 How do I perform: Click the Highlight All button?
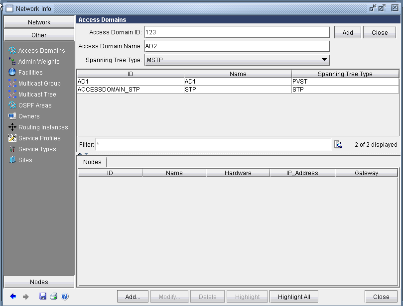pyautogui.click(x=293, y=296)
